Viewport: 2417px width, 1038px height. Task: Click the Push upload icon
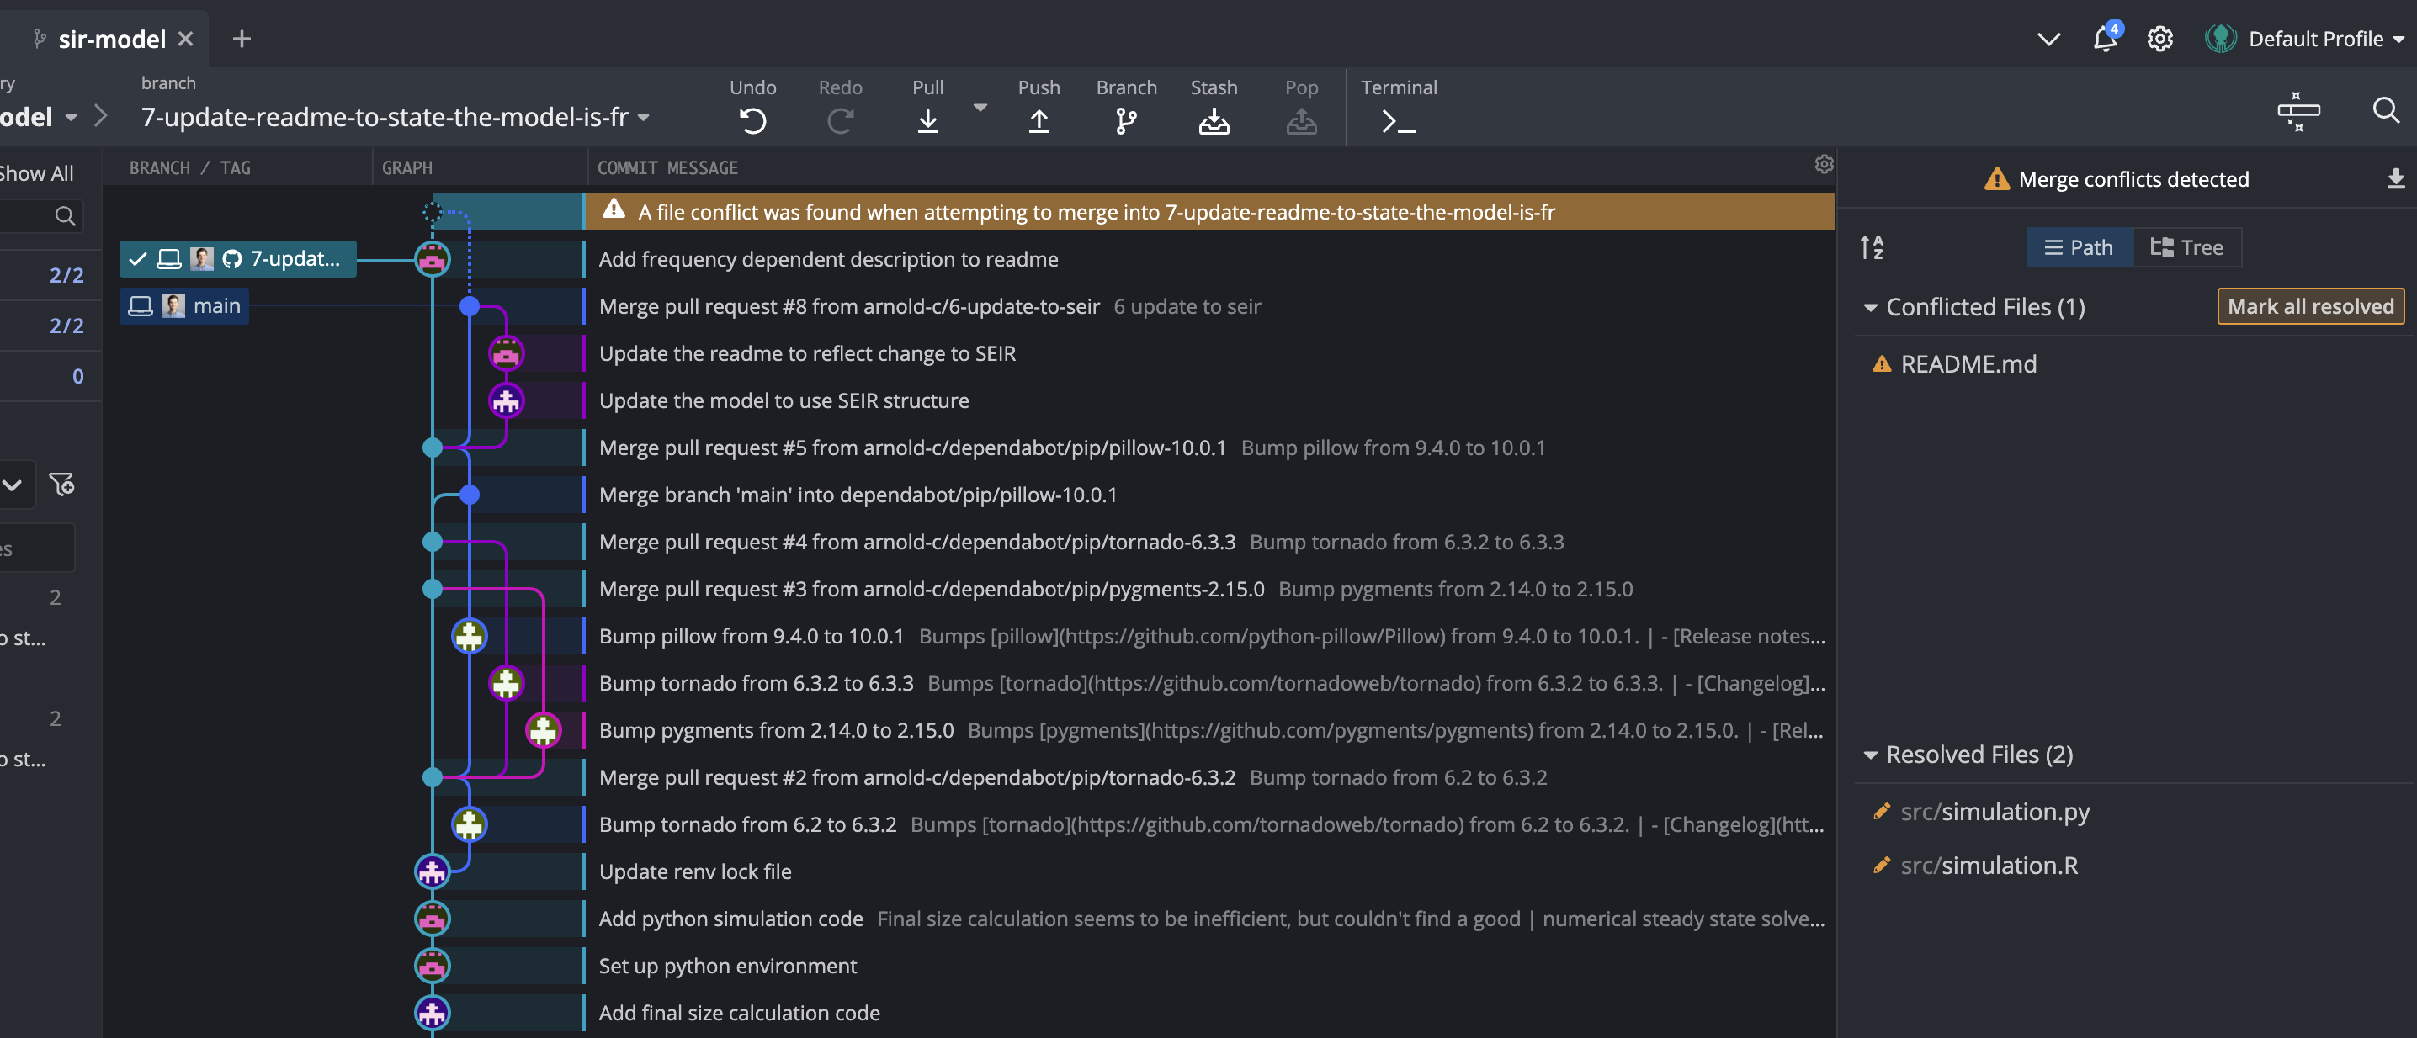coord(1039,121)
